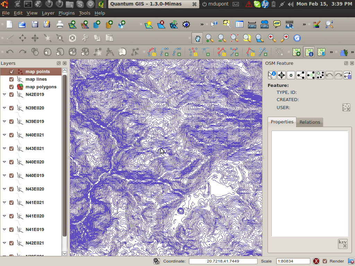Toggle visibility of N43E021 layer
This screenshot has width=355, height=266.
[11, 149]
